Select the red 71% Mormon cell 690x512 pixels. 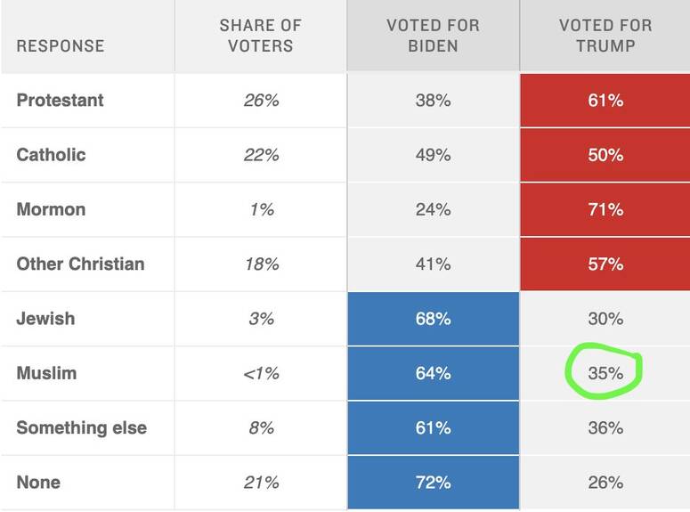pyautogui.click(x=605, y=209)
